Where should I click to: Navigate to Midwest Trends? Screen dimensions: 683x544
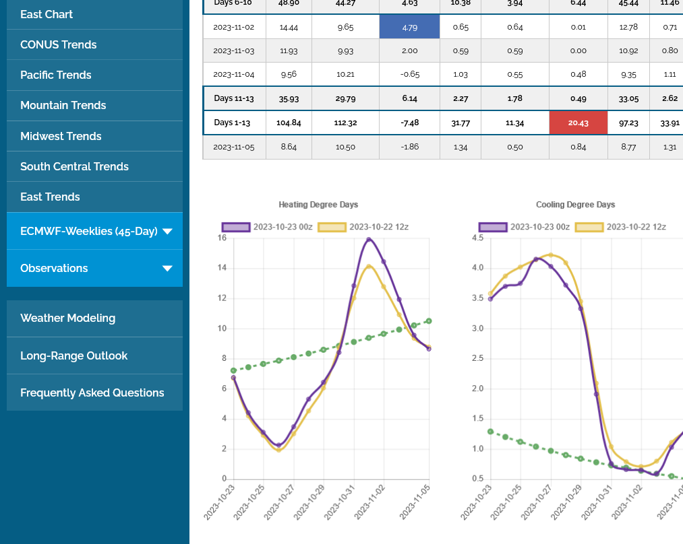[61, 136]
